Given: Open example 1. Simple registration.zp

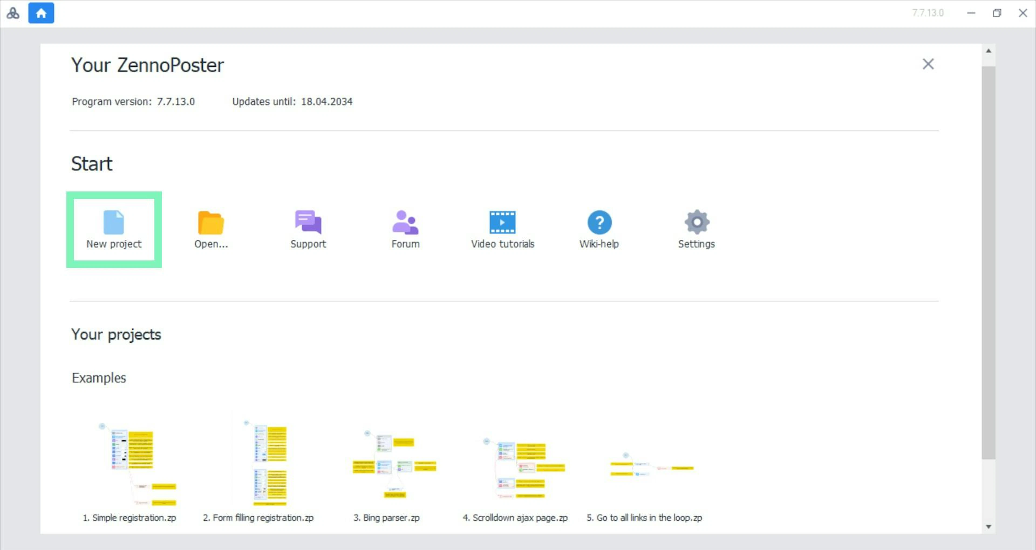Looking at the screenshot, I should point(129,470).
